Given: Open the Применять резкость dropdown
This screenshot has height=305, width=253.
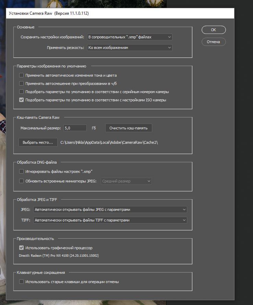Looking at the screenshot, I should tap(130, 48).
